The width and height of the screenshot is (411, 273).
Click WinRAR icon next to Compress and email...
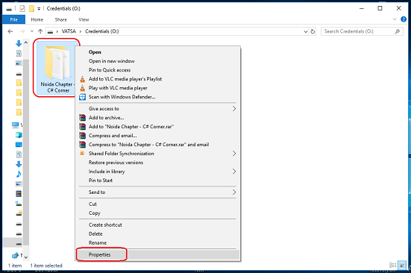(83, 136)
